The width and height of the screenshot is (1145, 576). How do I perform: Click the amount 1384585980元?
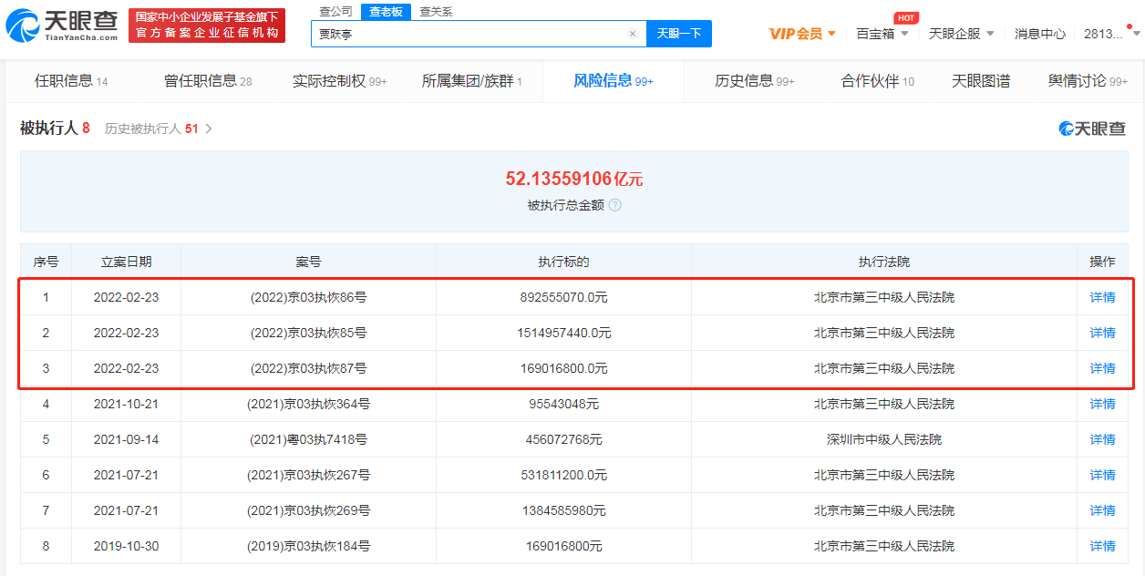[x=563, y=510]
